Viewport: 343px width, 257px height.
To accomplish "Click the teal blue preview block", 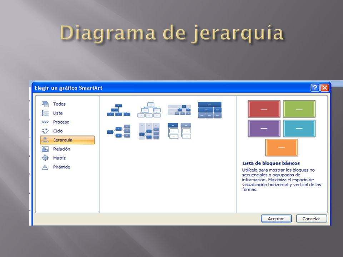I will pos(299,128).
